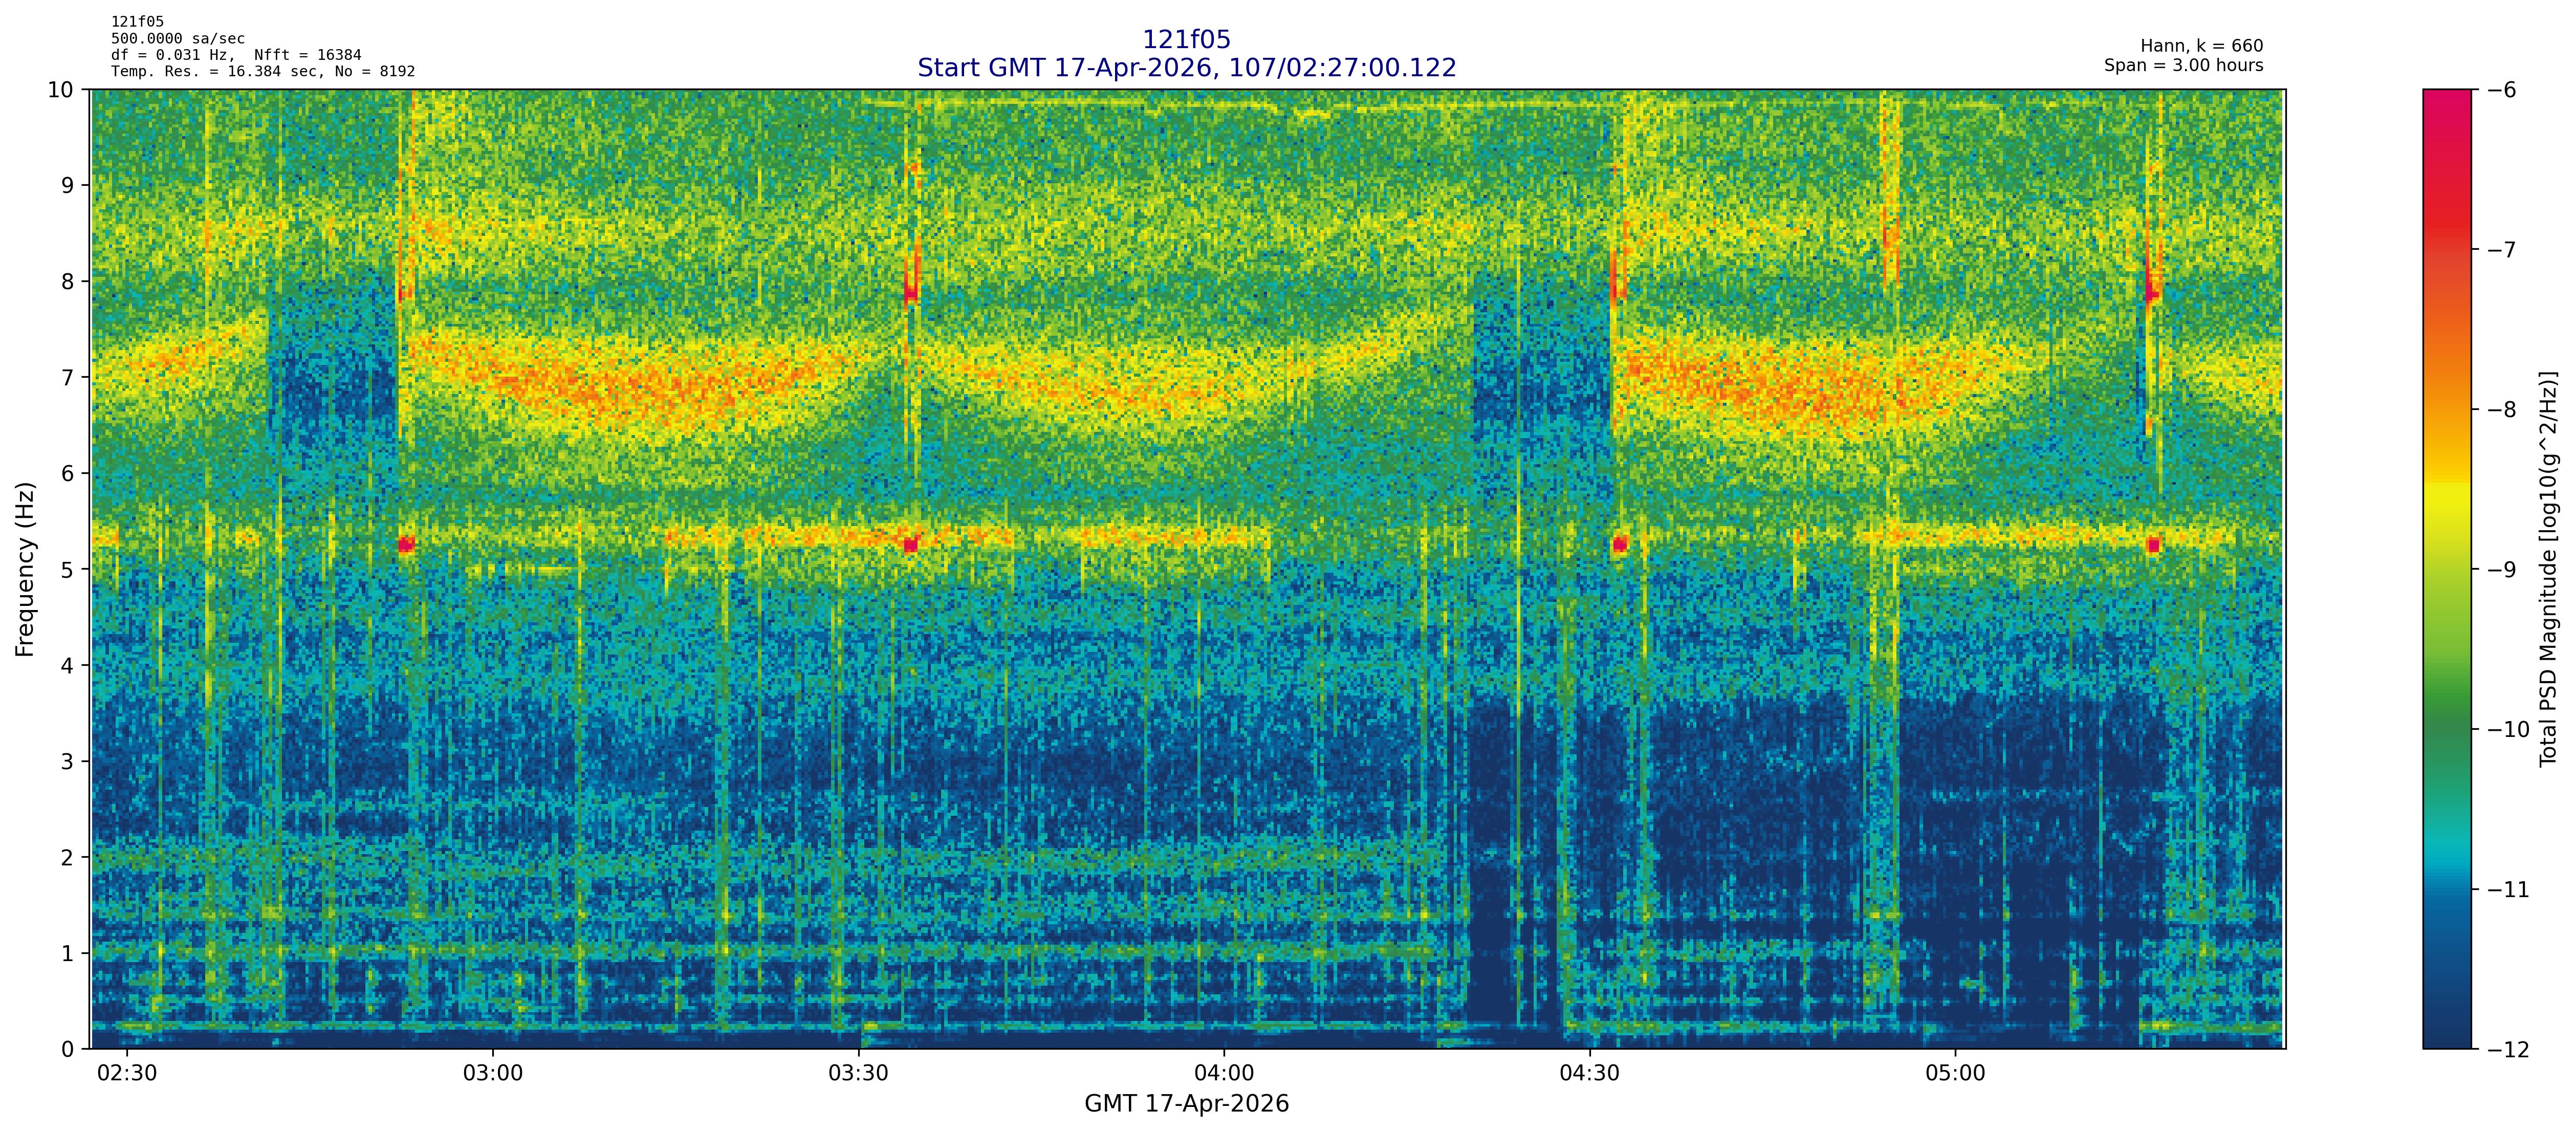Click the 04:30 time axis label
This screenshot has width=2576, height=1132.
click(x=1589, y=1074)
